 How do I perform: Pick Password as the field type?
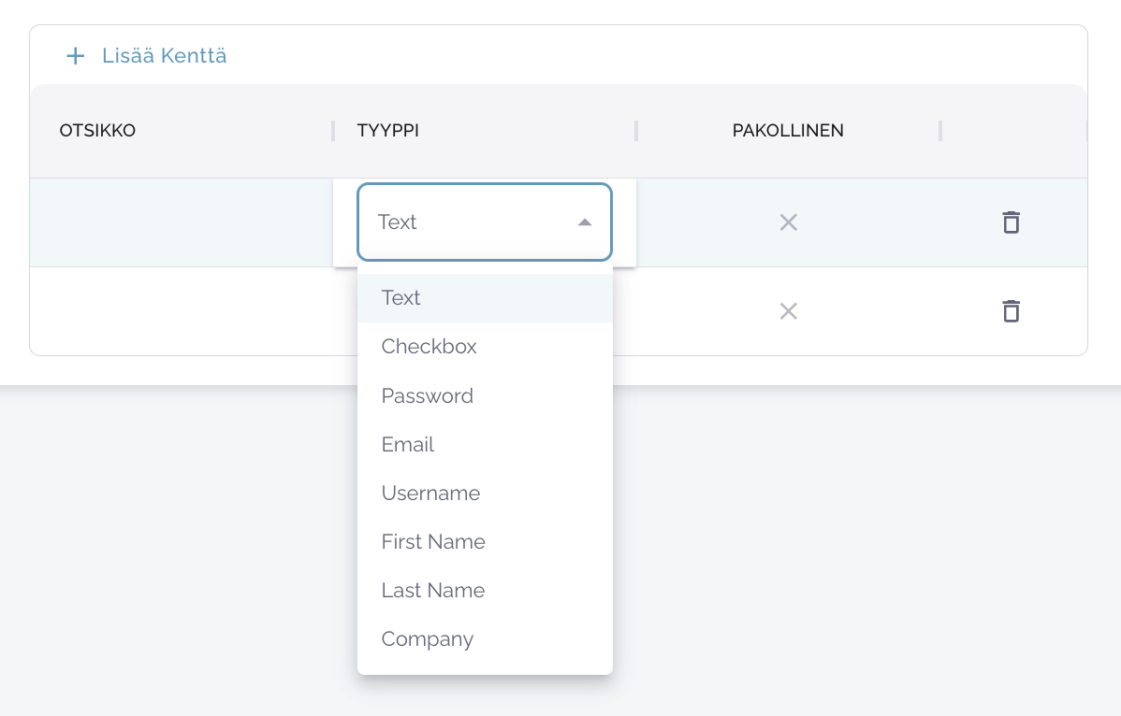tap(428, 396)
